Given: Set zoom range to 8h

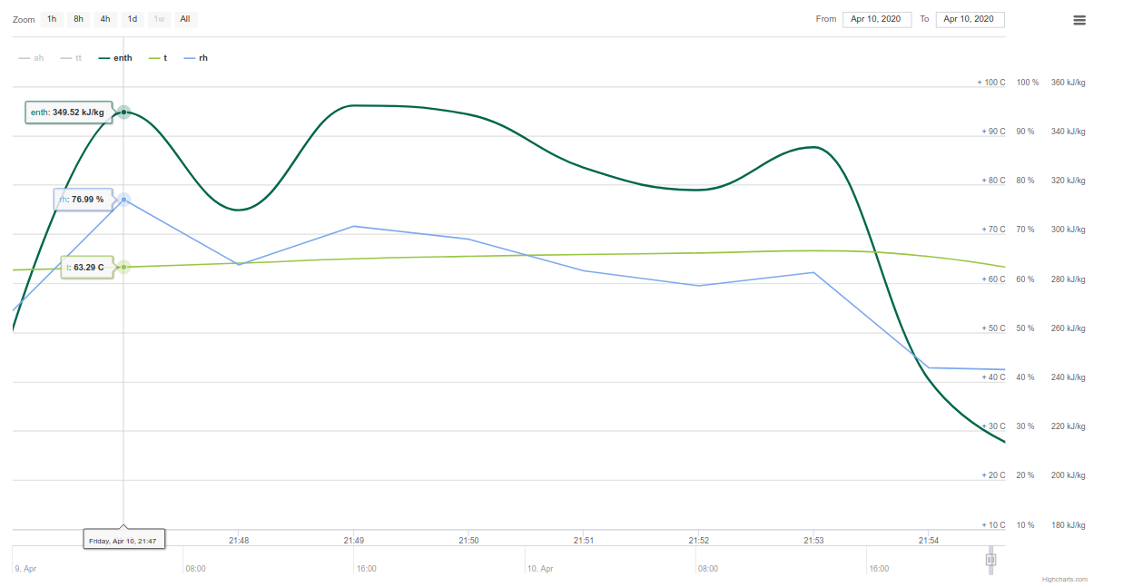Looking at the screenshot, I should point(79,19).
